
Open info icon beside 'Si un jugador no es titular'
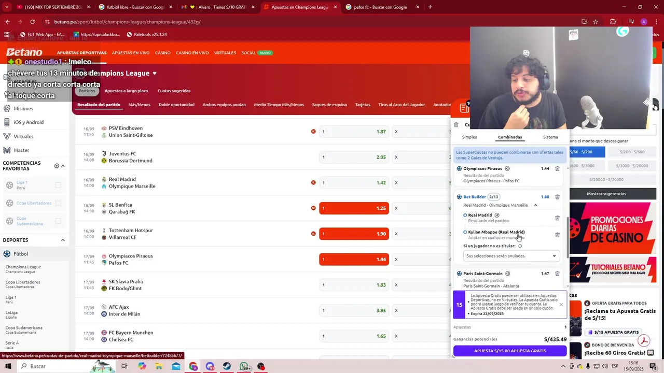tap(520, 246)
